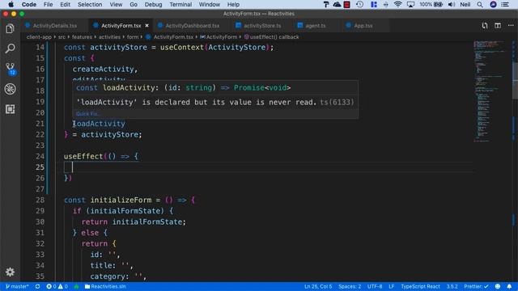This screenshot has height=291, width=518.
Task: Click the feedback smiley in status bar
Action: (x=498, y=286)
